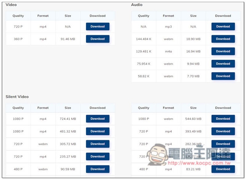Download the 83.21 MB silent 480 P mp4
This screenshot has width=246, height=180.
click(x=223, y=169)
